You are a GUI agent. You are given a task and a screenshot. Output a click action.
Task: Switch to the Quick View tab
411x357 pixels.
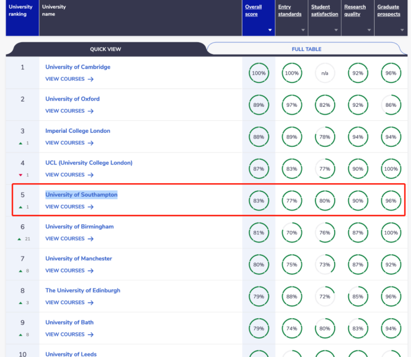pyautogui.click(x=105, y=49)
